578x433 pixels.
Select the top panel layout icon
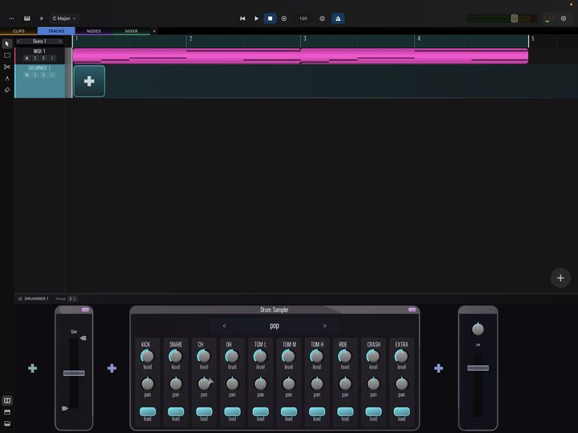[x=7, y=412]
